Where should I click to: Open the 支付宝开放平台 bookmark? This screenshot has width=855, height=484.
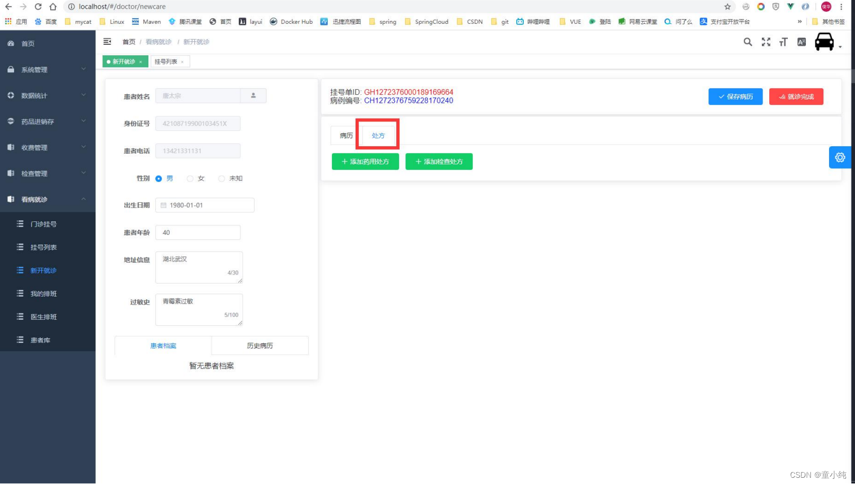point(725,21)
